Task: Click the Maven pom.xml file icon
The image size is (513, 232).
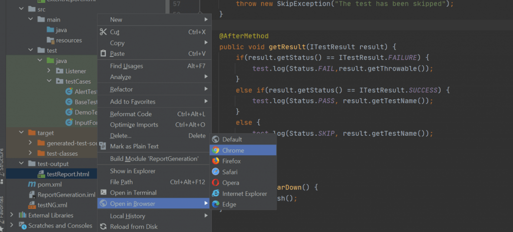Action: click(x=33, y=184)
